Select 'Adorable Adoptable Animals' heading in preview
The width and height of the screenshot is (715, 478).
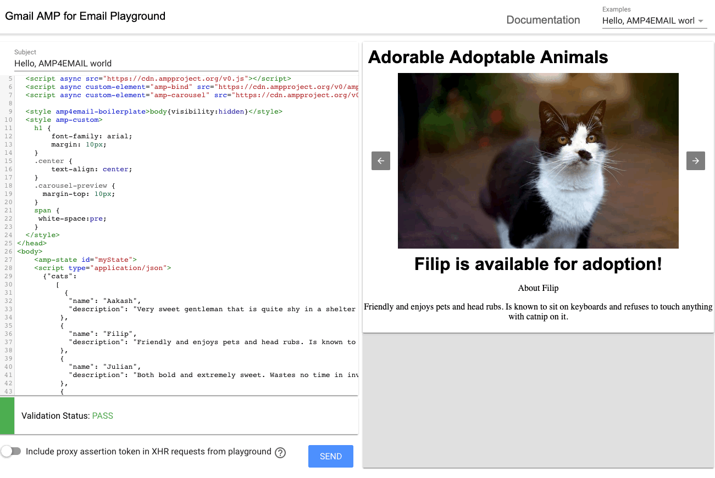click(x=488, y=57)
